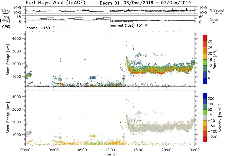This screenshot has width=225, height=156.
Task: Click the '04:00' time tick label
Action: coord(53,150)
